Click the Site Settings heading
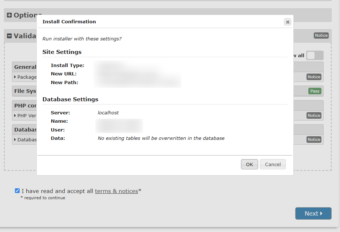The image size is (340, 232). pos(62,52)
